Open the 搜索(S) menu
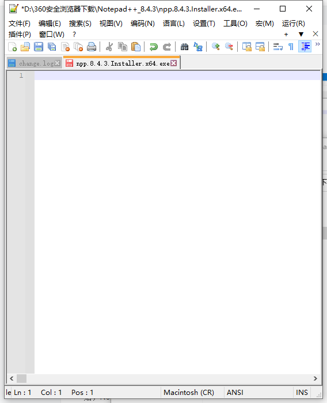 coord(80,24)
